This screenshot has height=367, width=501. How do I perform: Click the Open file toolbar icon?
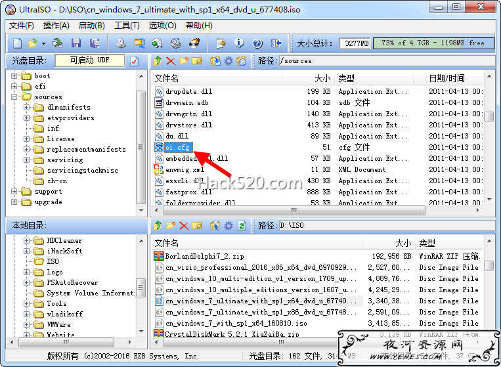(32, 43)
